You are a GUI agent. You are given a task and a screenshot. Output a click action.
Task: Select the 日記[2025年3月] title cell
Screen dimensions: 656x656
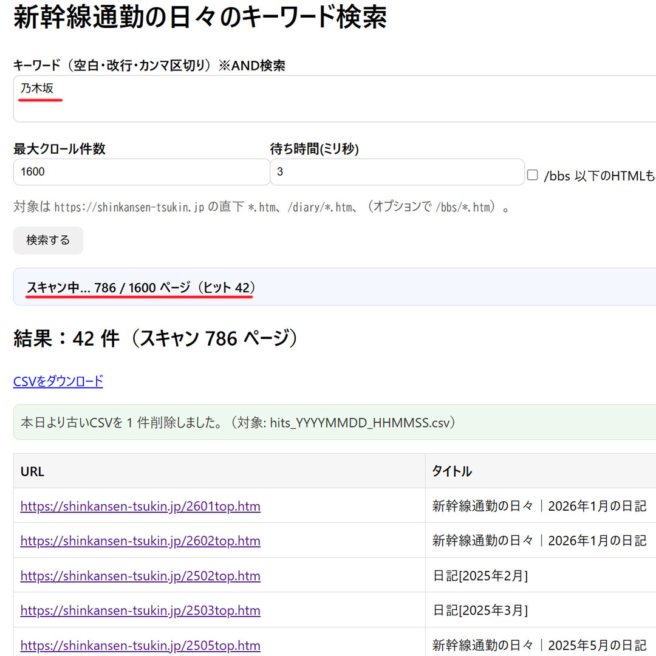(x=480, y=610)
